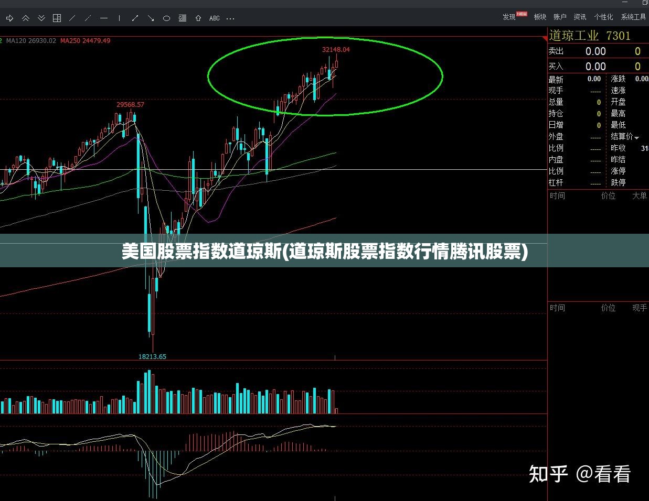Viewport: 649px width, 501px height.
Task: Open the 账户 menu
Action: click(x=560, y=17)
